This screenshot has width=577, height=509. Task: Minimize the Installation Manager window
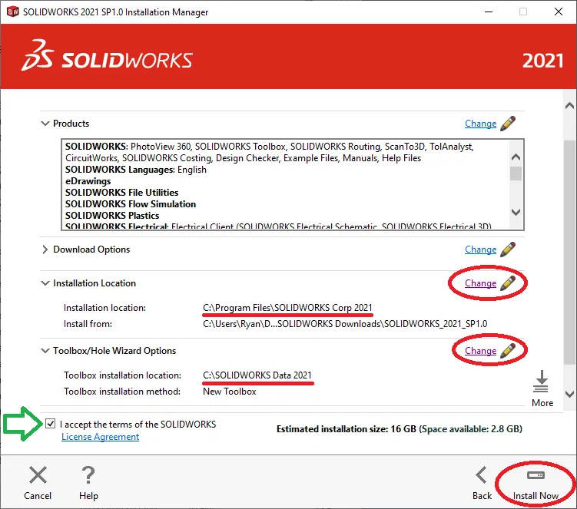point(489,12)
